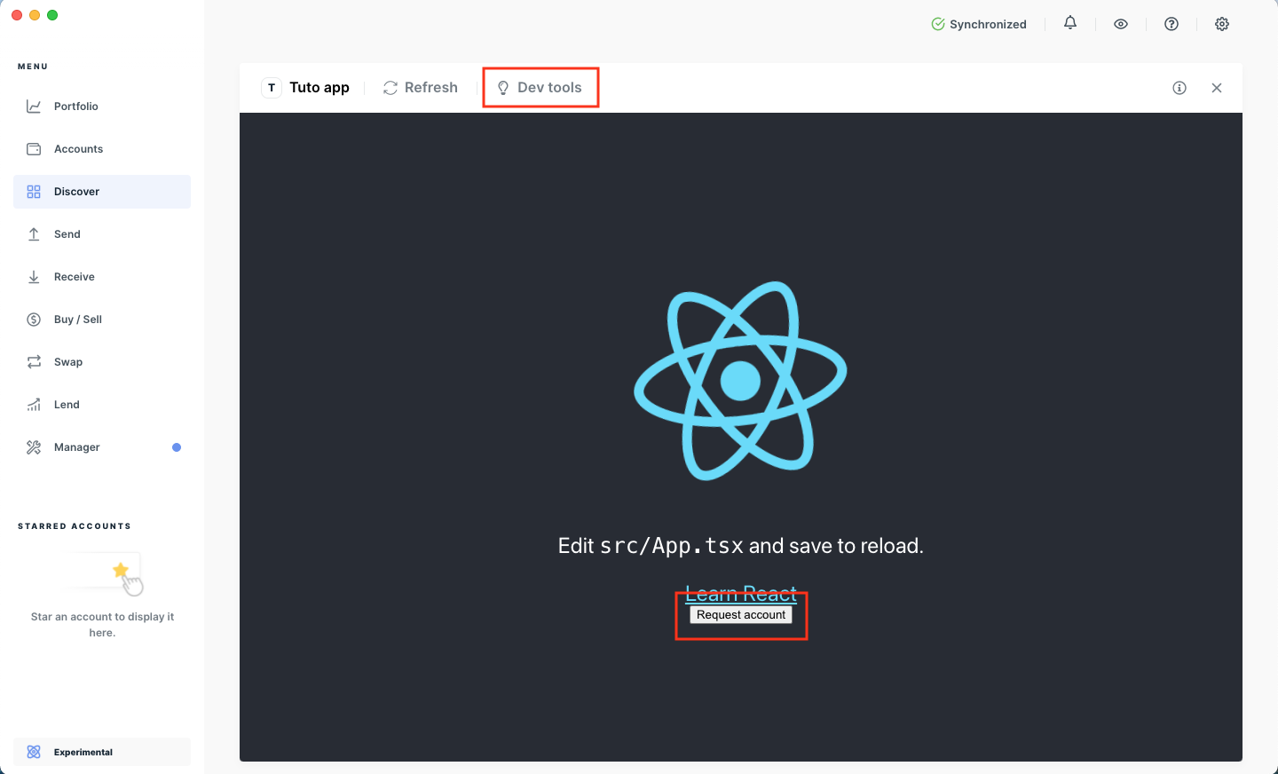The image size is (1278, 774).
Task: Click the "Star an account to display it here" text
Action: tap(102, 625)
